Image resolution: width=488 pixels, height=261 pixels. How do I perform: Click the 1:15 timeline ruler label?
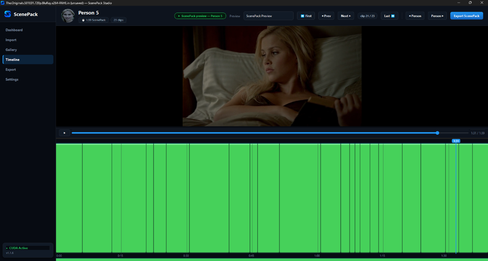[x=382, y=256]
